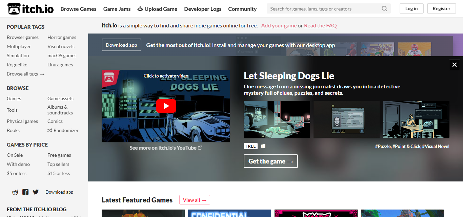Open the Reddit social icon
The width and height of the screenshot is (463, 217).
15,192
